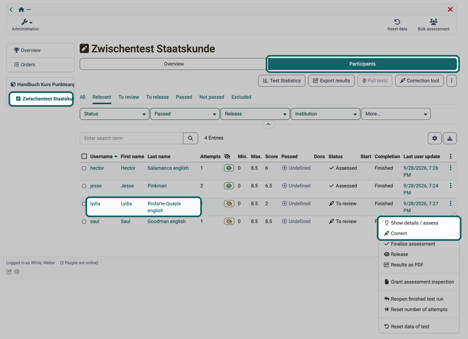
Task: Open row actions menu for jesse
Action: (x=451, y=186)
